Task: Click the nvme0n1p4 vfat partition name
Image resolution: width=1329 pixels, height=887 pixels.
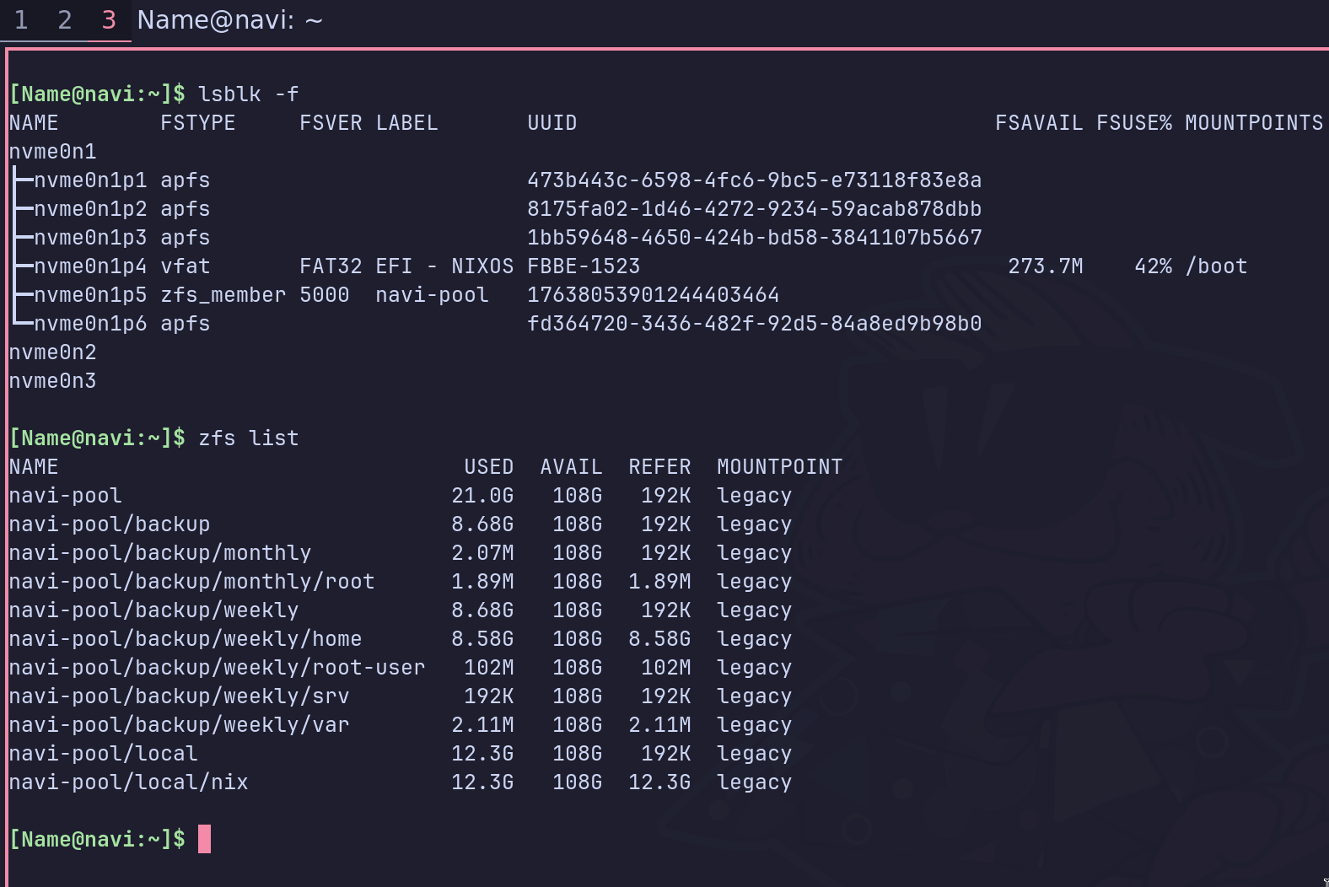Action: (90, 266)
